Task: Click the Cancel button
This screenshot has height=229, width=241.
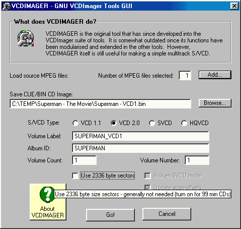Action: tap(167, 214)
